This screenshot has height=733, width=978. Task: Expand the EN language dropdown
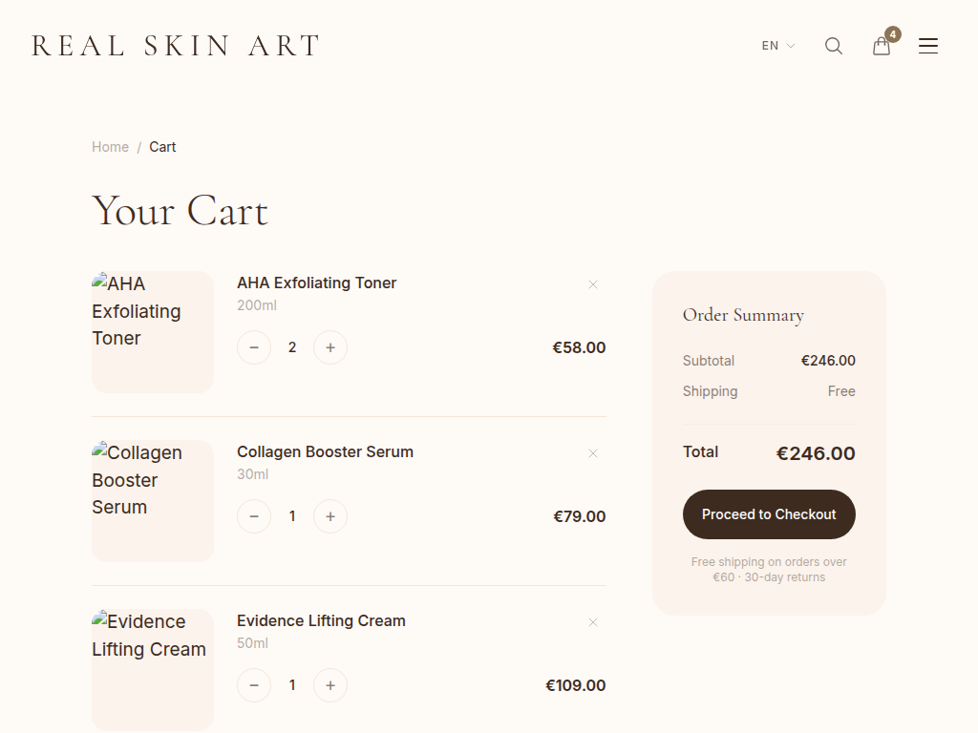777,46
